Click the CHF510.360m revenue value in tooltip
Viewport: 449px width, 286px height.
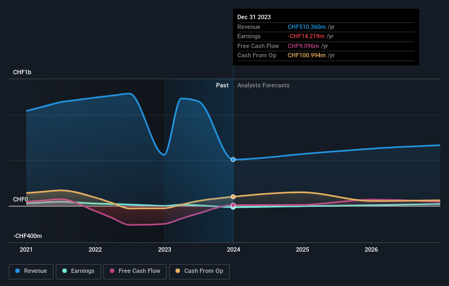306,27
